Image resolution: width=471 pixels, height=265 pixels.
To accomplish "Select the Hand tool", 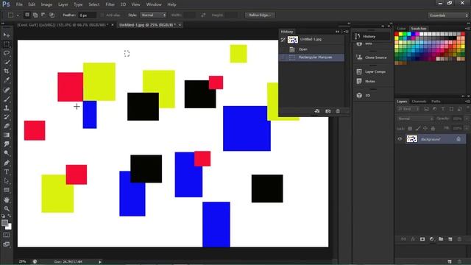I will coord(7,199).
